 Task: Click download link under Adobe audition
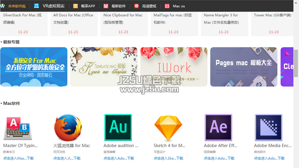119,158
